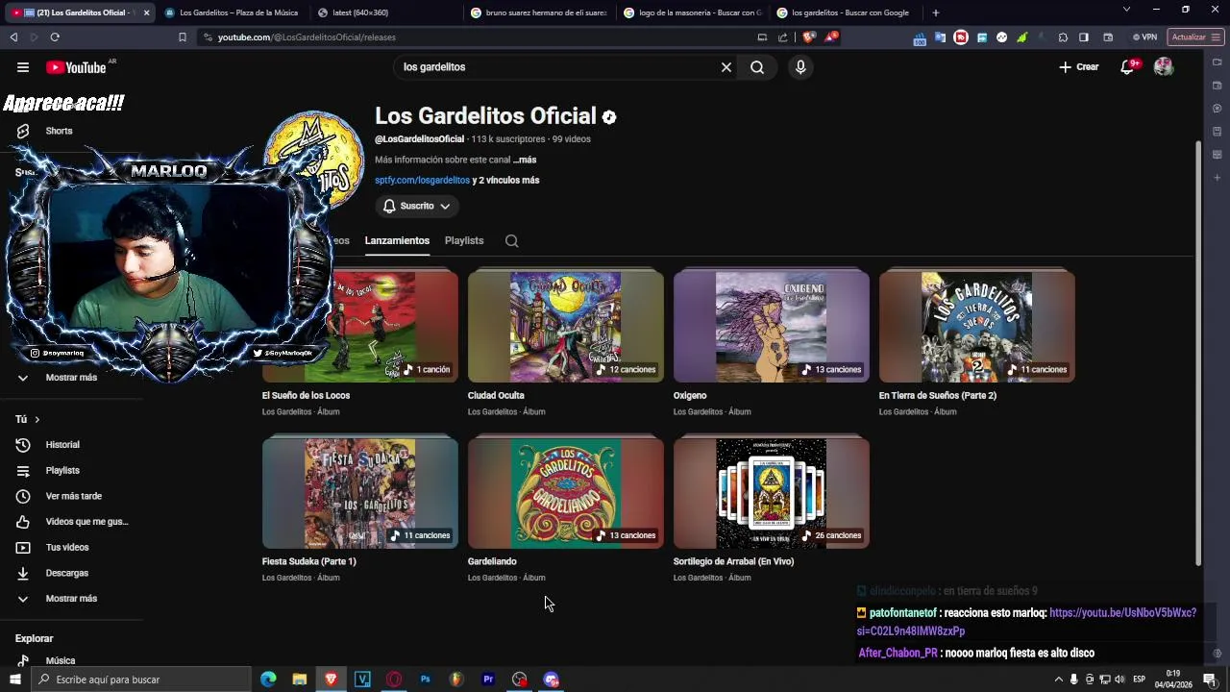The image size is (1230, 692).
Task: Open the browser extensions puzzle icon
Action: (1063, 37)
